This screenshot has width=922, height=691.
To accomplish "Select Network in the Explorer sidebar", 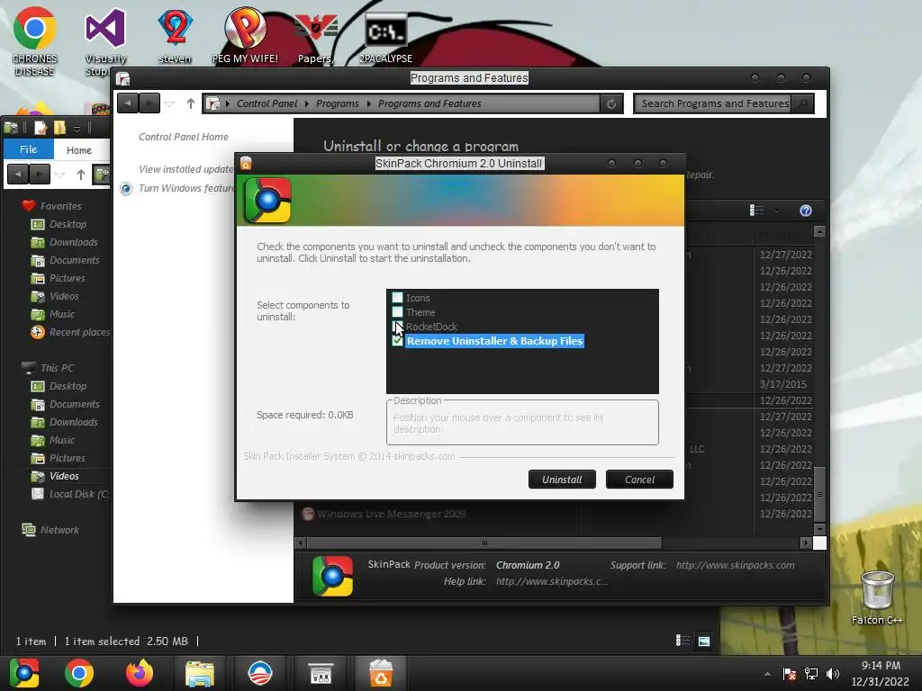I will (59, 529).
